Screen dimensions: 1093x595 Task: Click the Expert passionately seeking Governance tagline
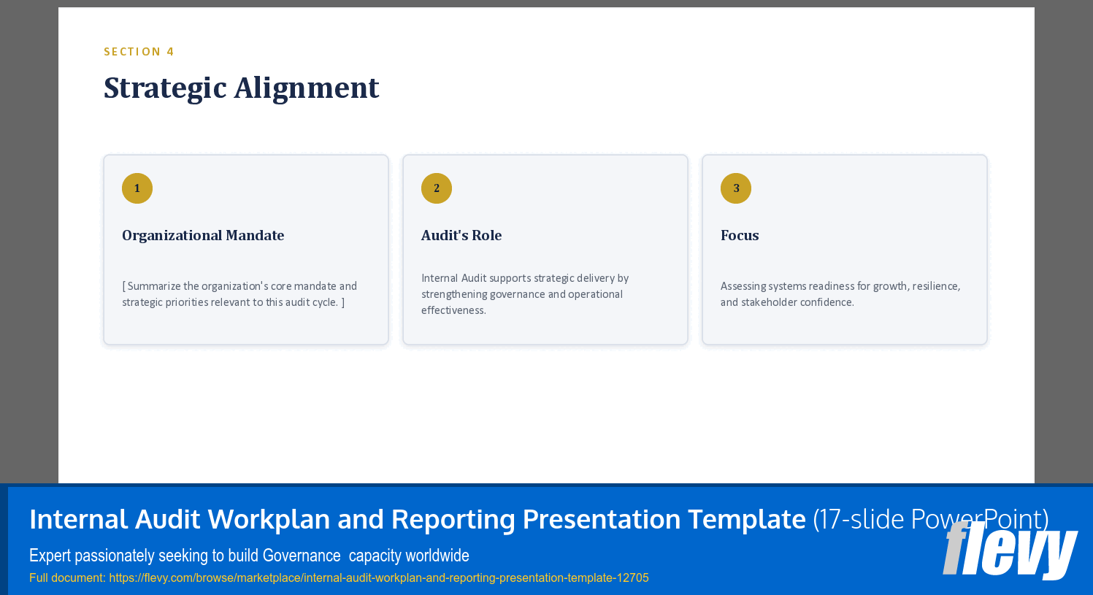click(249, 556)
